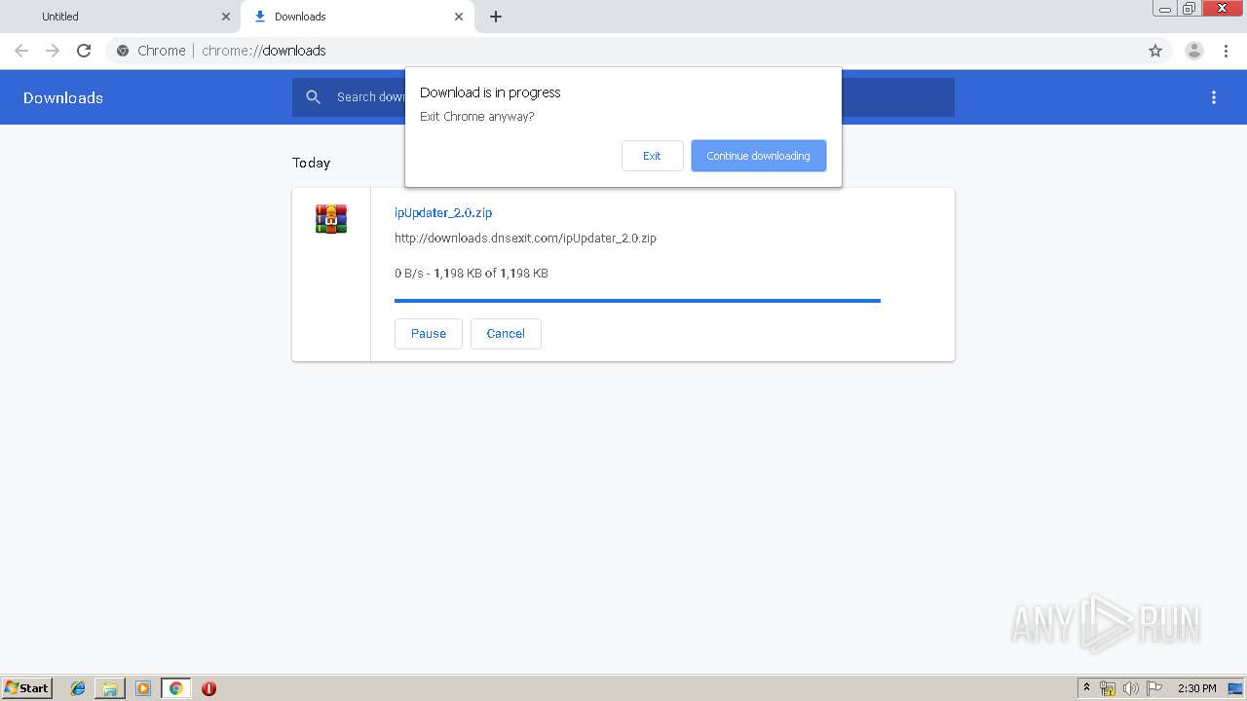The height and width of the screenshot is (701, 1247).
Task: Reload the Downloads page
Action: coord(84,51)
